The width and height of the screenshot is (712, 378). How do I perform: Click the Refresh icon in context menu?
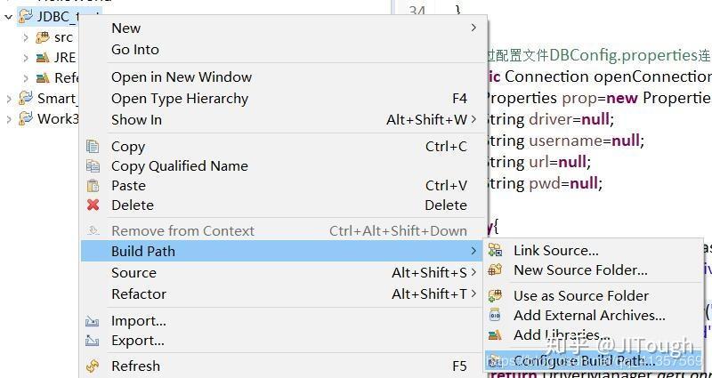coord(93,366)
